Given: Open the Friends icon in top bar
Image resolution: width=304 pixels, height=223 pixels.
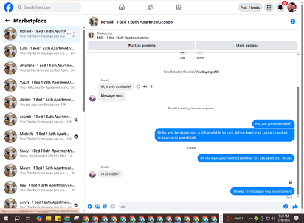Looking at the screenshot, I should pyautogui.click(x=150, y=7).
